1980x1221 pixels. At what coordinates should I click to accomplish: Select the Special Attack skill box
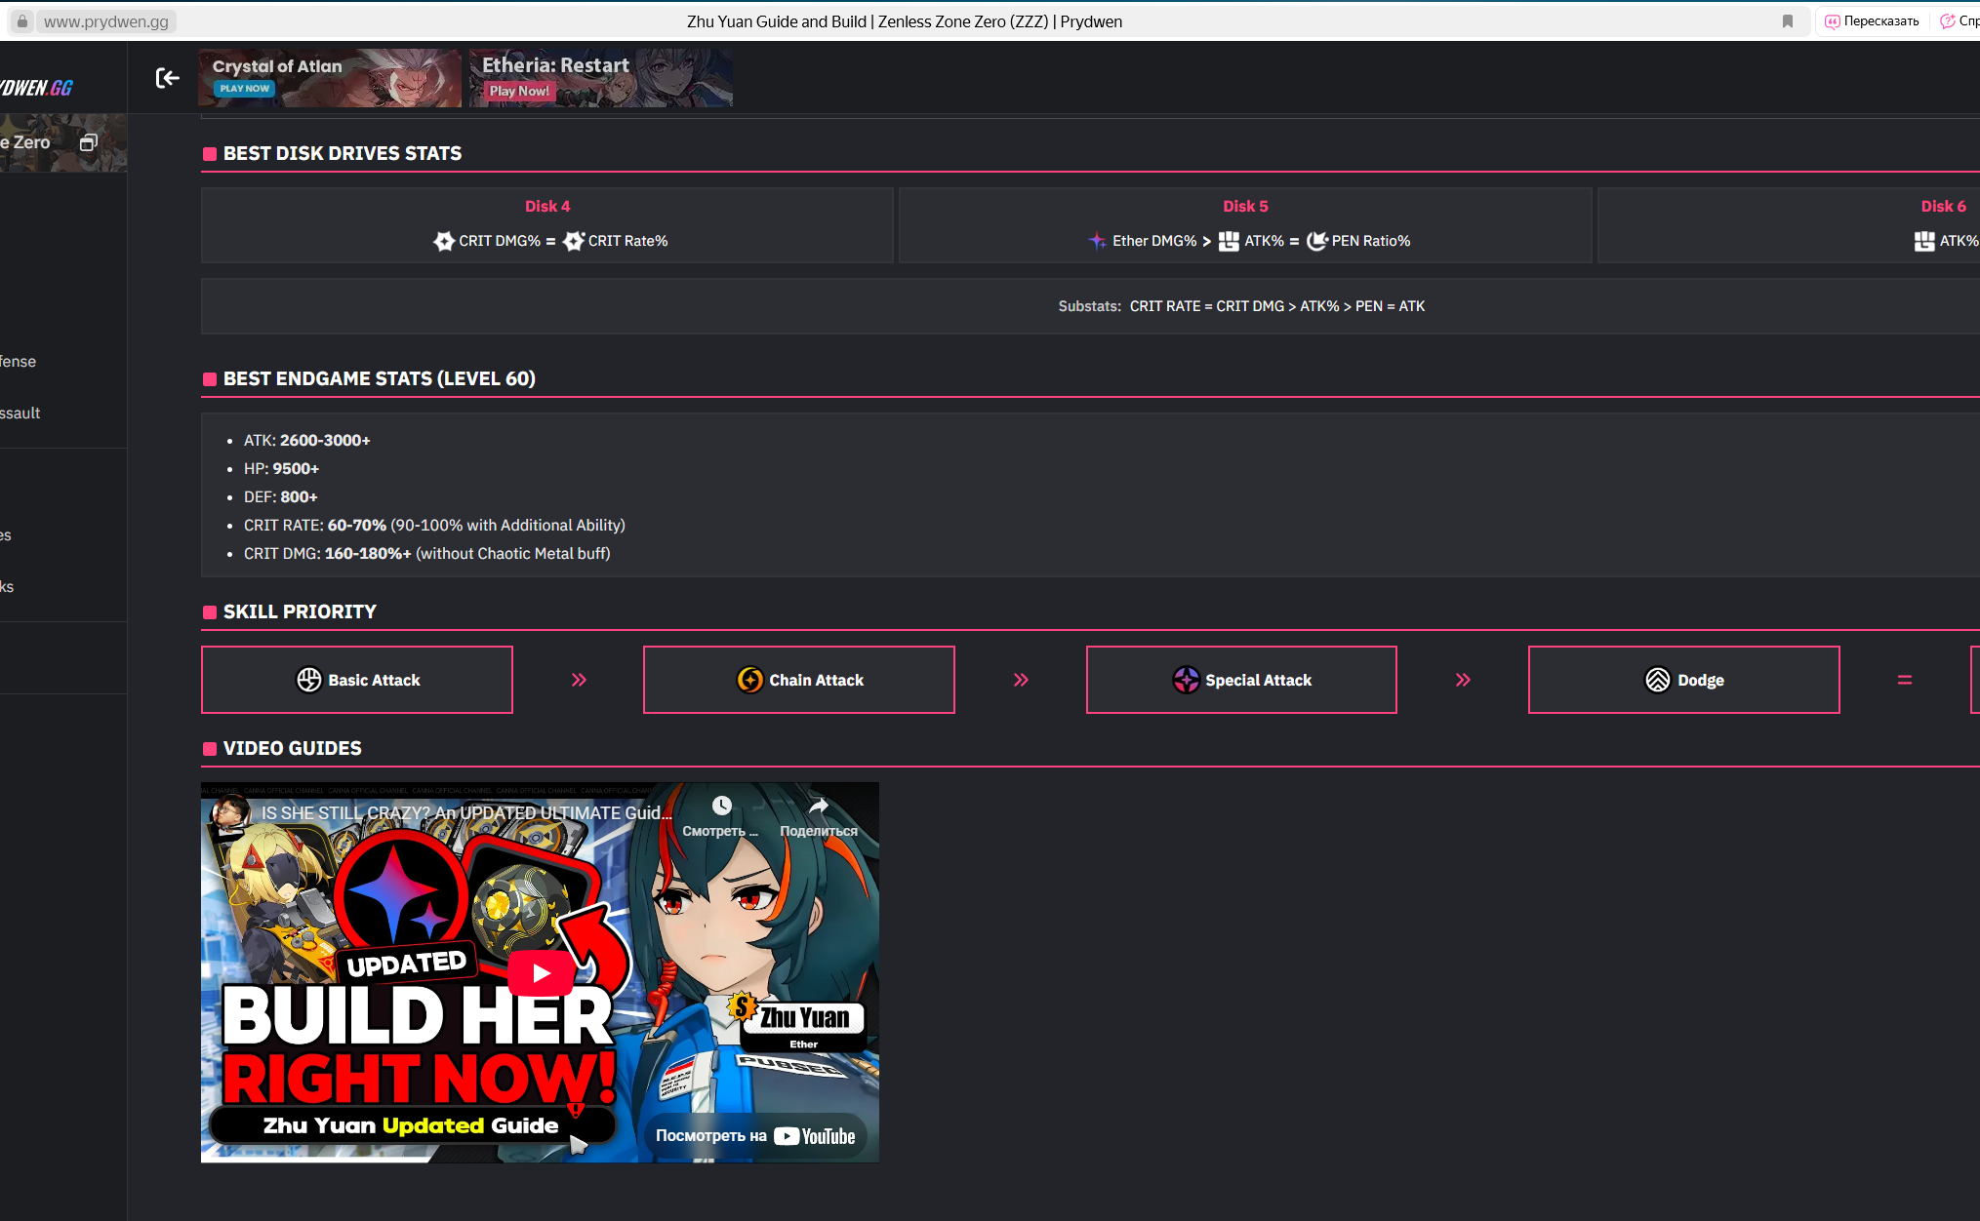[1241, 680]
